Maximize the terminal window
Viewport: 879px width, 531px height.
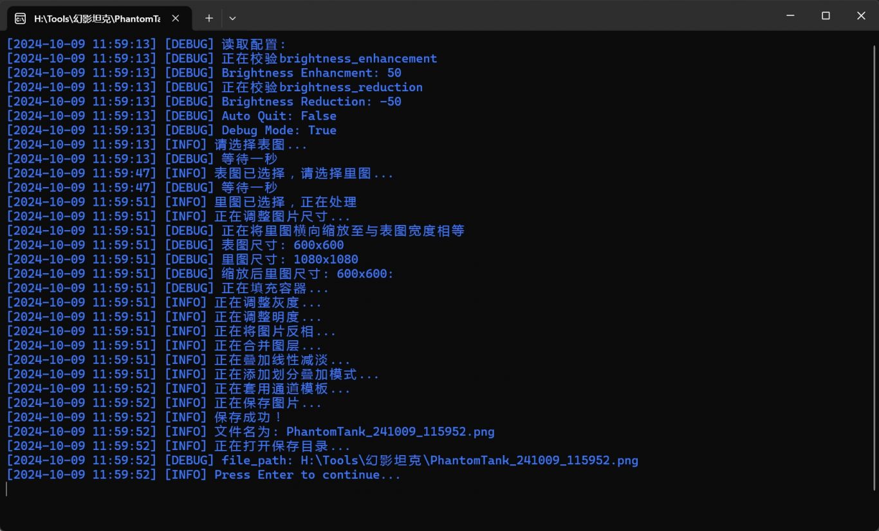(826, 15)
